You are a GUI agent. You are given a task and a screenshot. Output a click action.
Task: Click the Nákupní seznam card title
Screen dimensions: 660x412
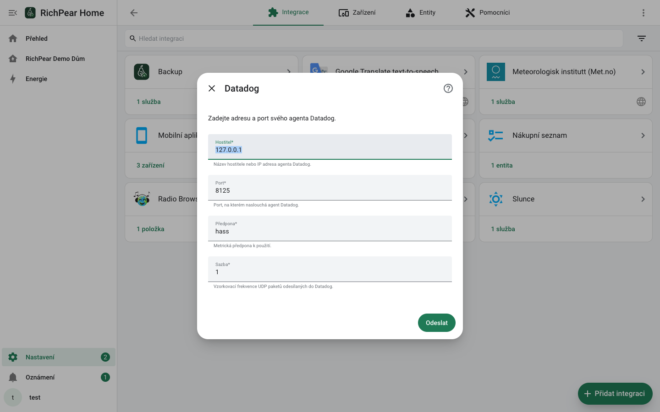539,136
